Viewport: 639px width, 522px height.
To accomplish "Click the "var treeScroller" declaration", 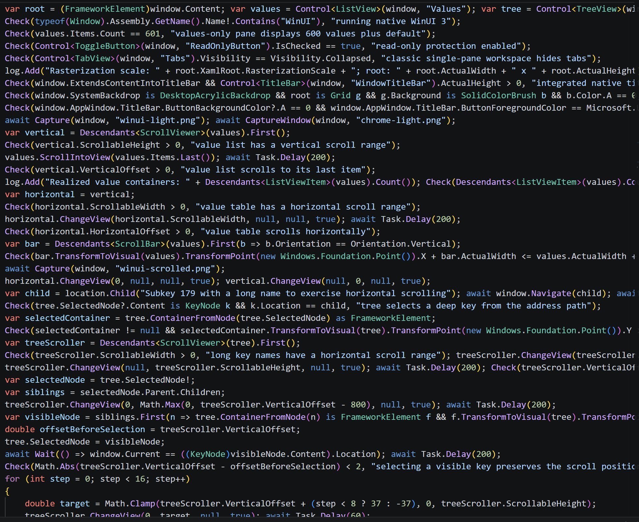I will click(45, 343).
